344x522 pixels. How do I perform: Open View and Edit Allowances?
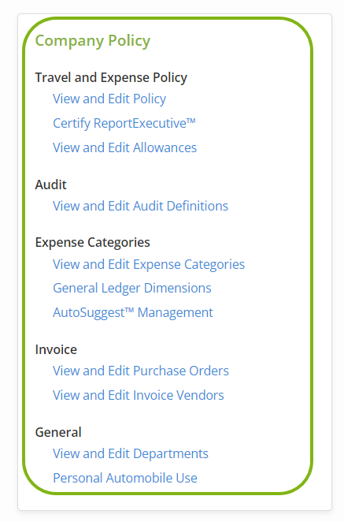coord(124,147)
